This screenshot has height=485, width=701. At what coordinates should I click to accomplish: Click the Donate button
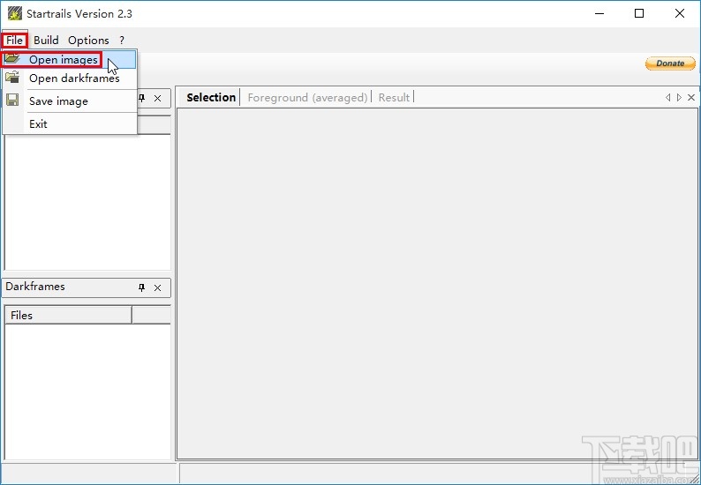click(x=670, y=63)
